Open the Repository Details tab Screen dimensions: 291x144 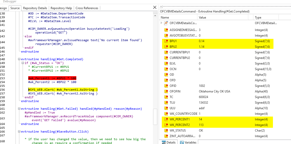[35, 8]
